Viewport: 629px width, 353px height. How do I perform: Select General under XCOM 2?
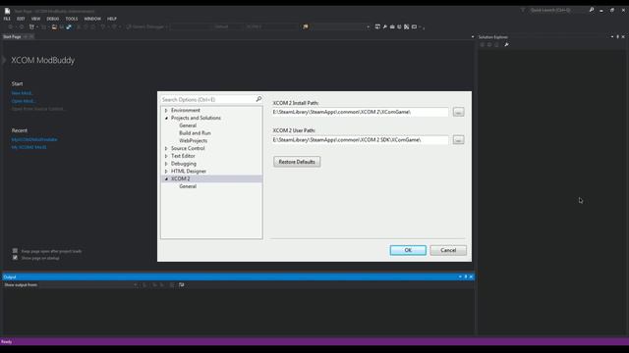(188, 186)
